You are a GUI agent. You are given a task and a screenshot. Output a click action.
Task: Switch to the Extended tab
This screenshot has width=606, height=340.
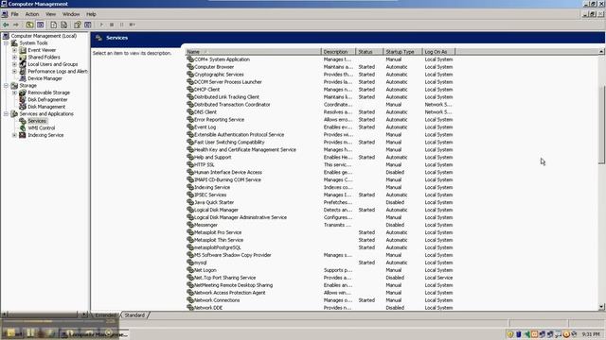pyautogui.click(x=105, y=315)
